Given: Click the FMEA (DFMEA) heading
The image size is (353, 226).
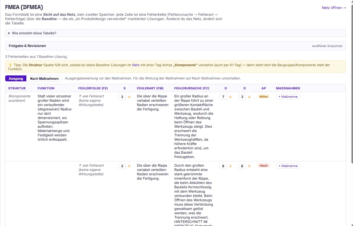Looking at the screenshot, I should tap(24, 7).
